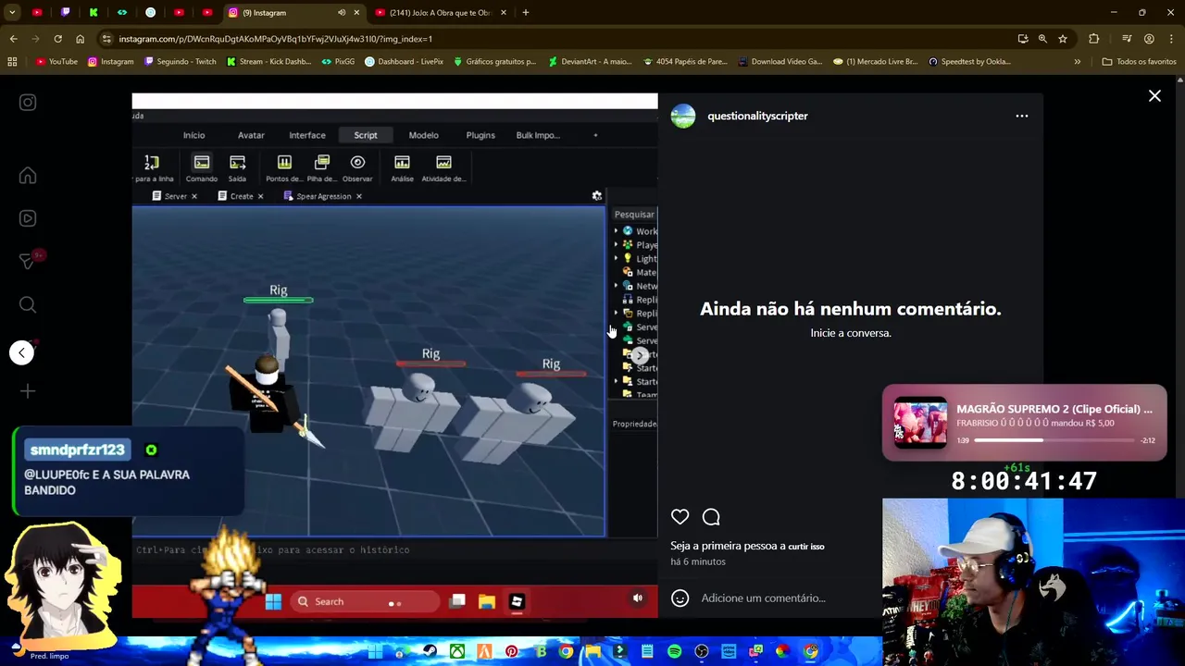Open the Mercado Livre bookmark

click(875, 62)
